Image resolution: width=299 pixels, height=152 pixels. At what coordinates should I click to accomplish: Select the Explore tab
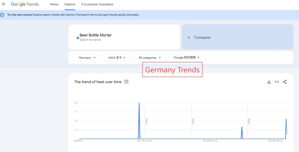coord(70,4)
